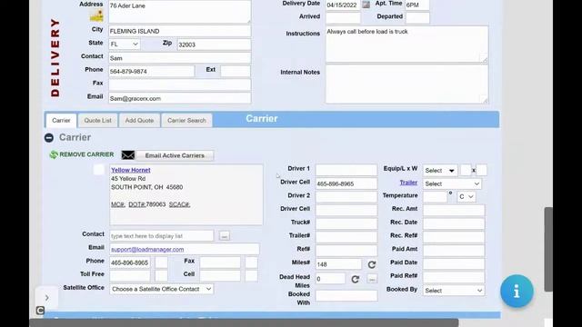
Task: Click the Apt. Time field 6PM
Action: [417, 5]
